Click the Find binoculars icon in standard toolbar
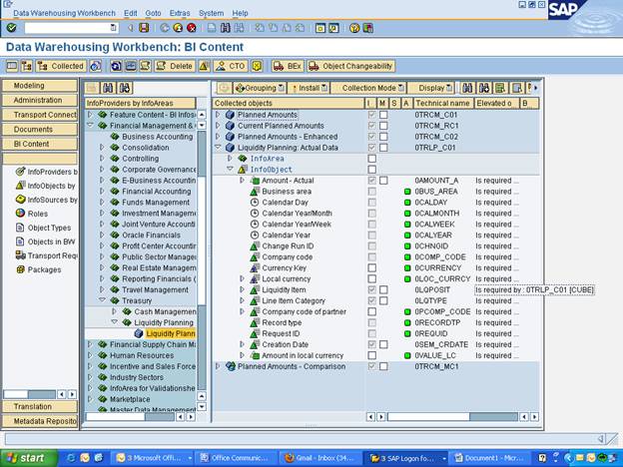 click(x=226, y=28)
